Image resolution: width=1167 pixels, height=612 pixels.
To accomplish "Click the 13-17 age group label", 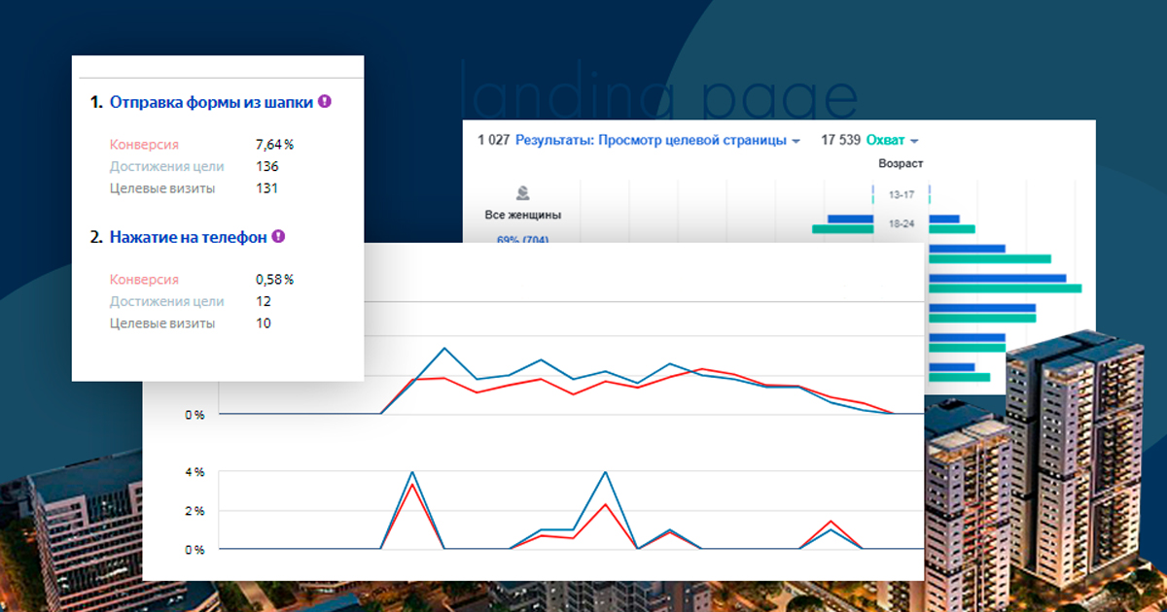I will [901, 194].
